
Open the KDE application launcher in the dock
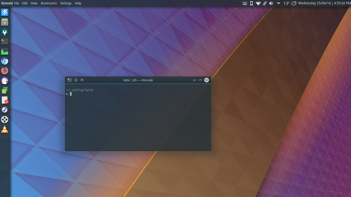pyautogui.click(x=5, y=12)
